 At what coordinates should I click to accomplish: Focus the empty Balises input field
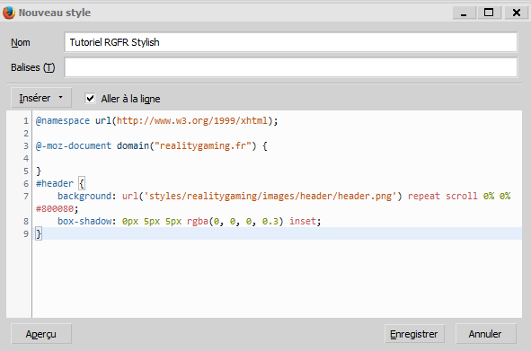coord(290,67)
